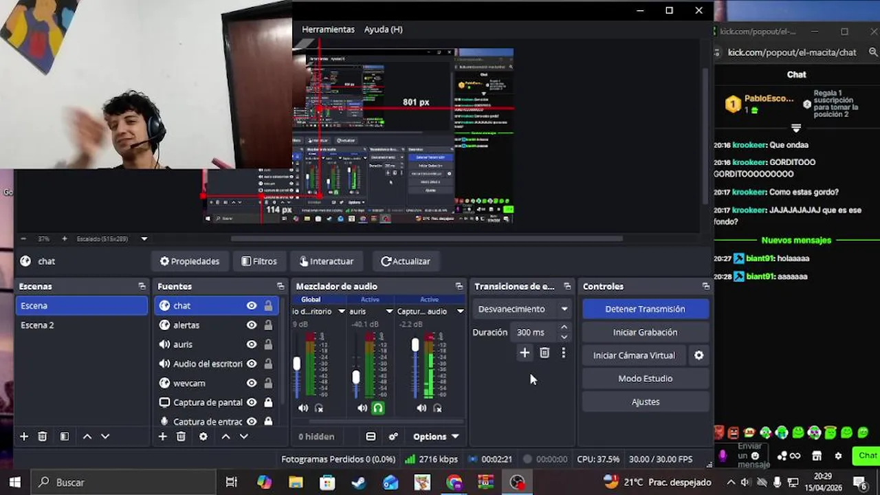Toggle visibility of Audio del escritorio source

pyautogui.click(x=252, y=364)
